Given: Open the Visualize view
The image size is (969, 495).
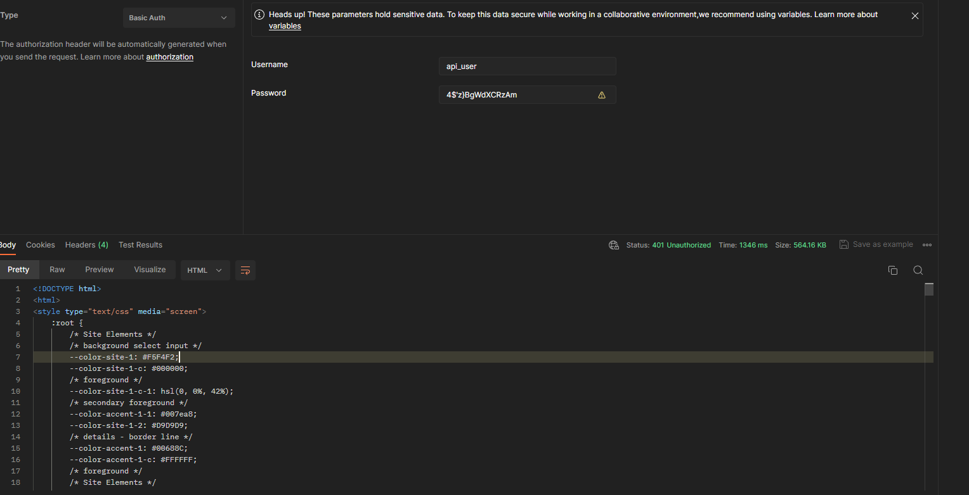Looking at the screenshot, I should pos(150,270).
